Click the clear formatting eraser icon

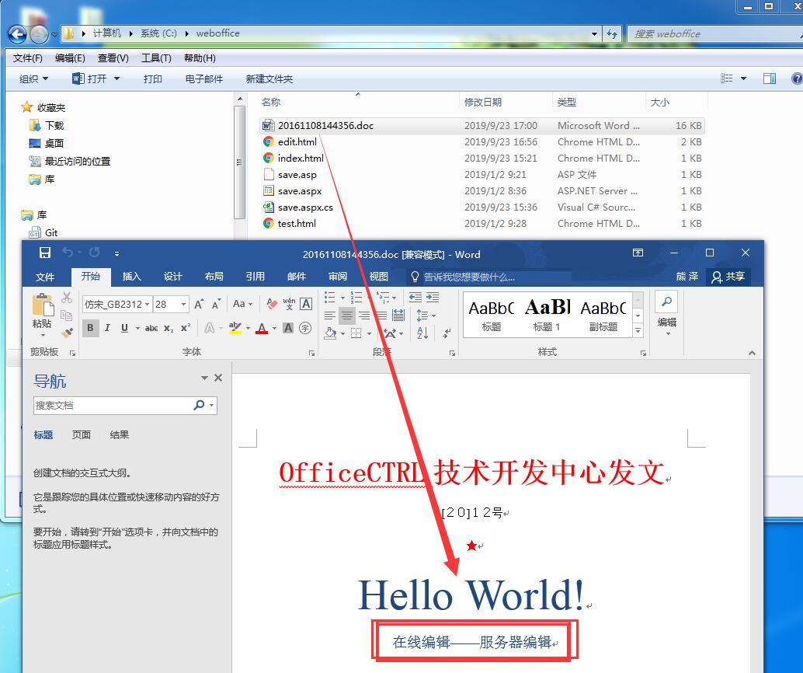pyautogui.click(x=272, y=304)
